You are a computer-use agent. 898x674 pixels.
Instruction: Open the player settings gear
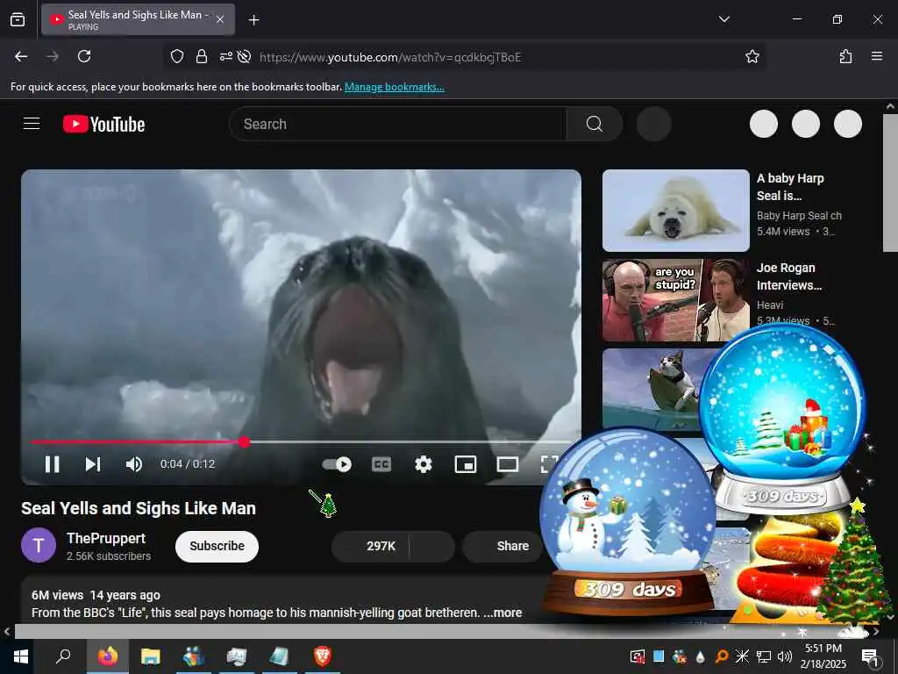[x=424, y=464]
